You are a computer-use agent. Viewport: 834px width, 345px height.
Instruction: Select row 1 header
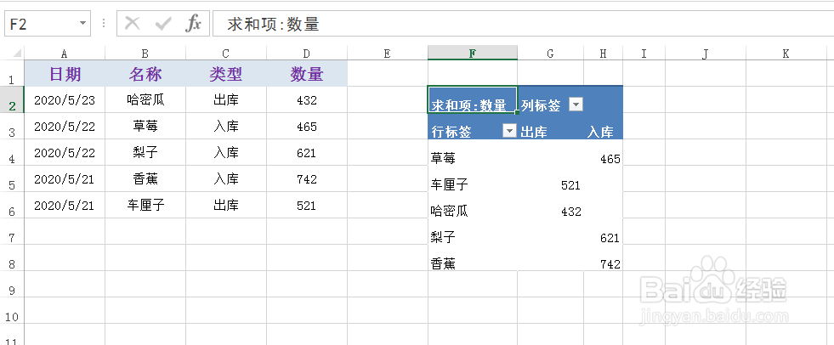[12, 74]
